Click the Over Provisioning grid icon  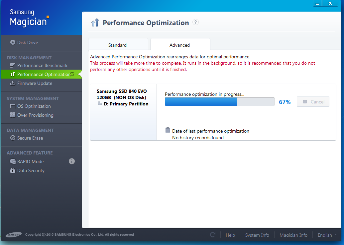tap(13, 115)
